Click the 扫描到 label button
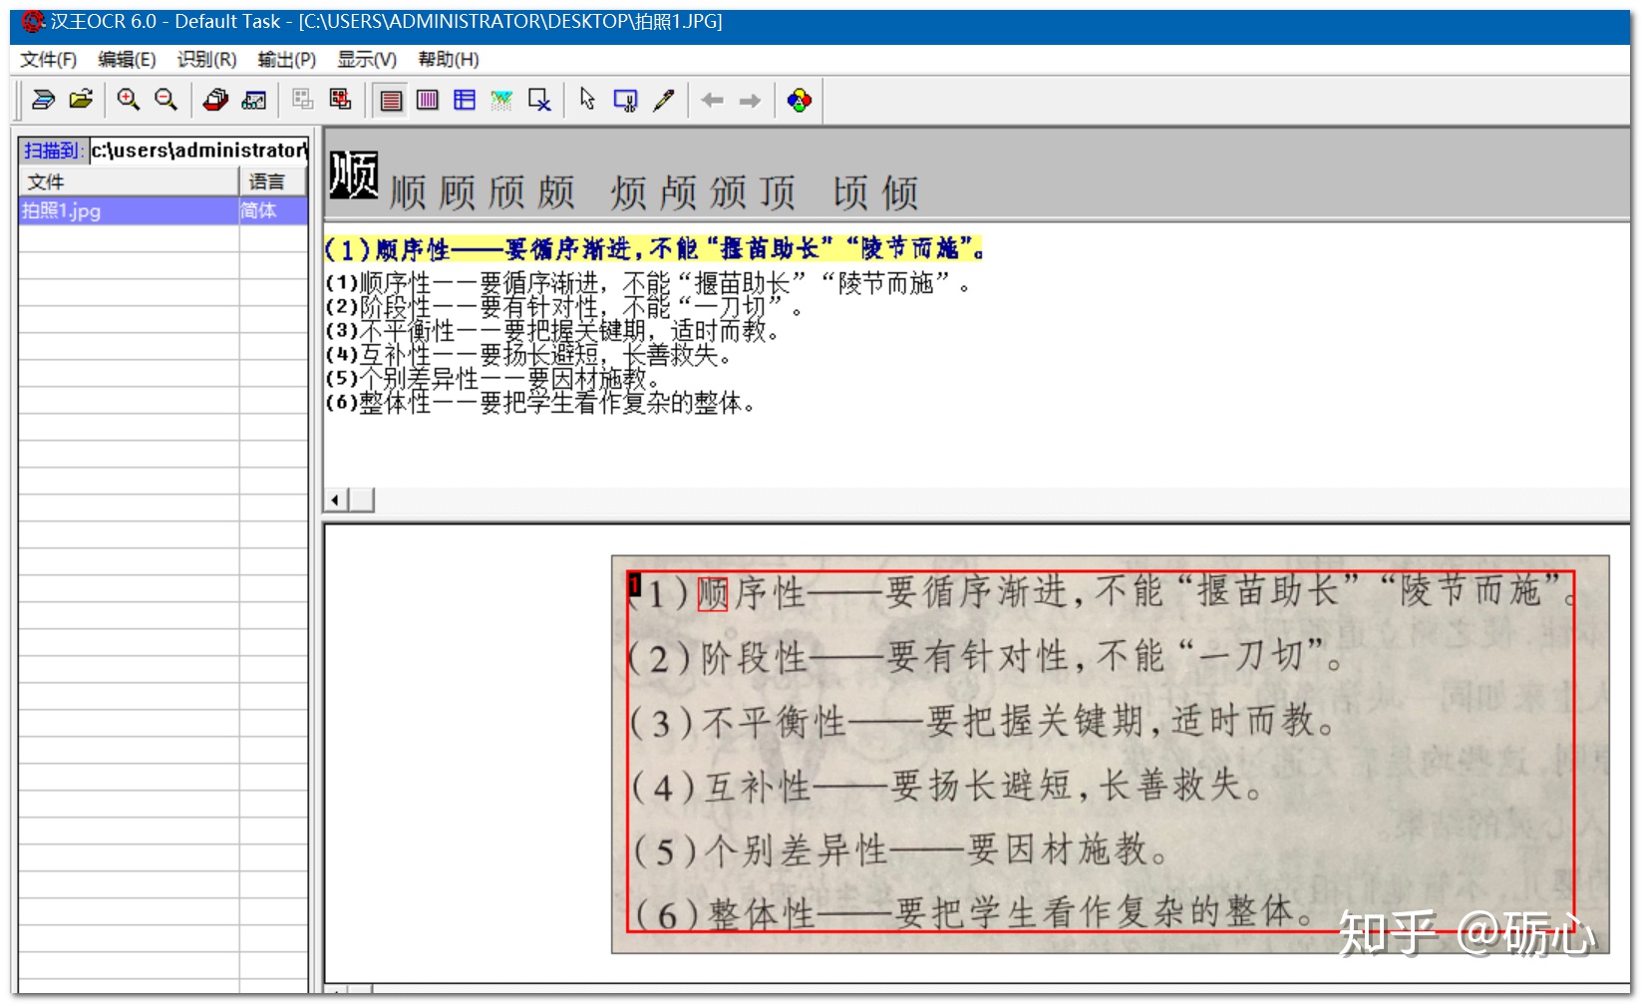This screenshot has width=1641, height=1004. click(x=53, y=151)
